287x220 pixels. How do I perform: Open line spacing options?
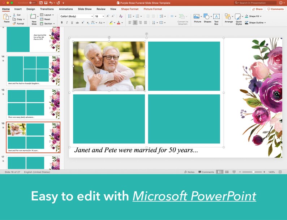click(163, 16)
